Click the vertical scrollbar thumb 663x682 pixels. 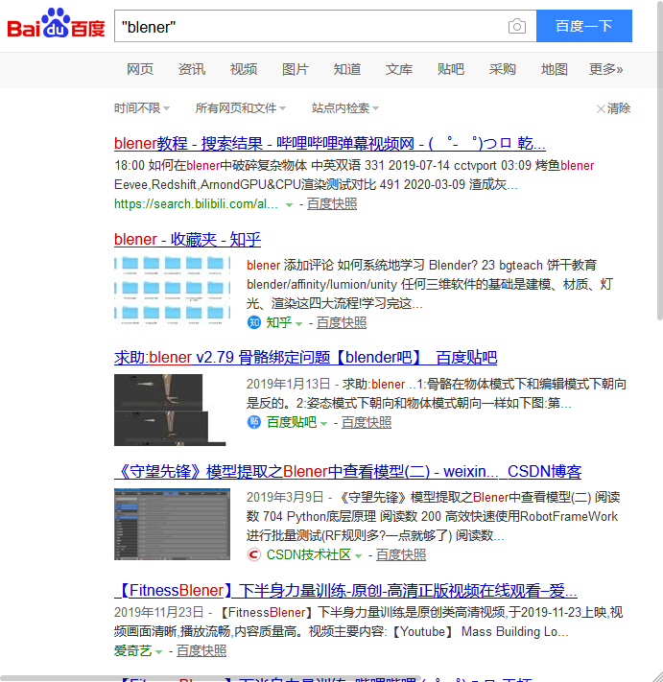click(x=659, y=161)
